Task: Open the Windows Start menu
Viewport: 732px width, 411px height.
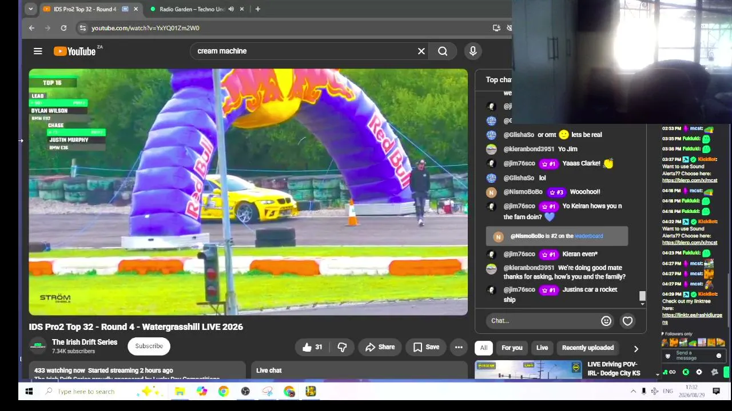Action: [x=29, y=392]
